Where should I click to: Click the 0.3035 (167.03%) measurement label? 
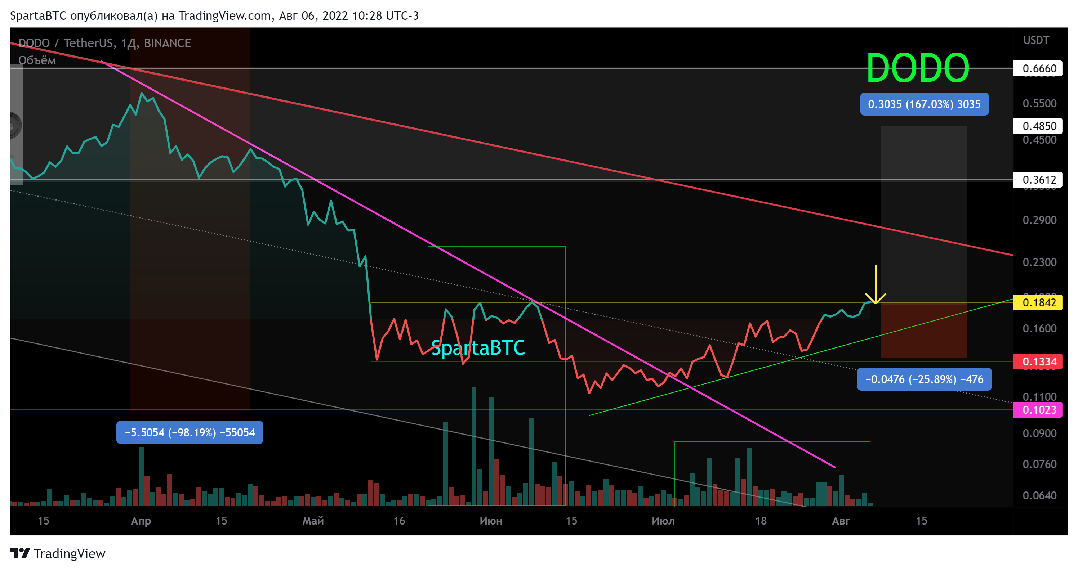924,104
